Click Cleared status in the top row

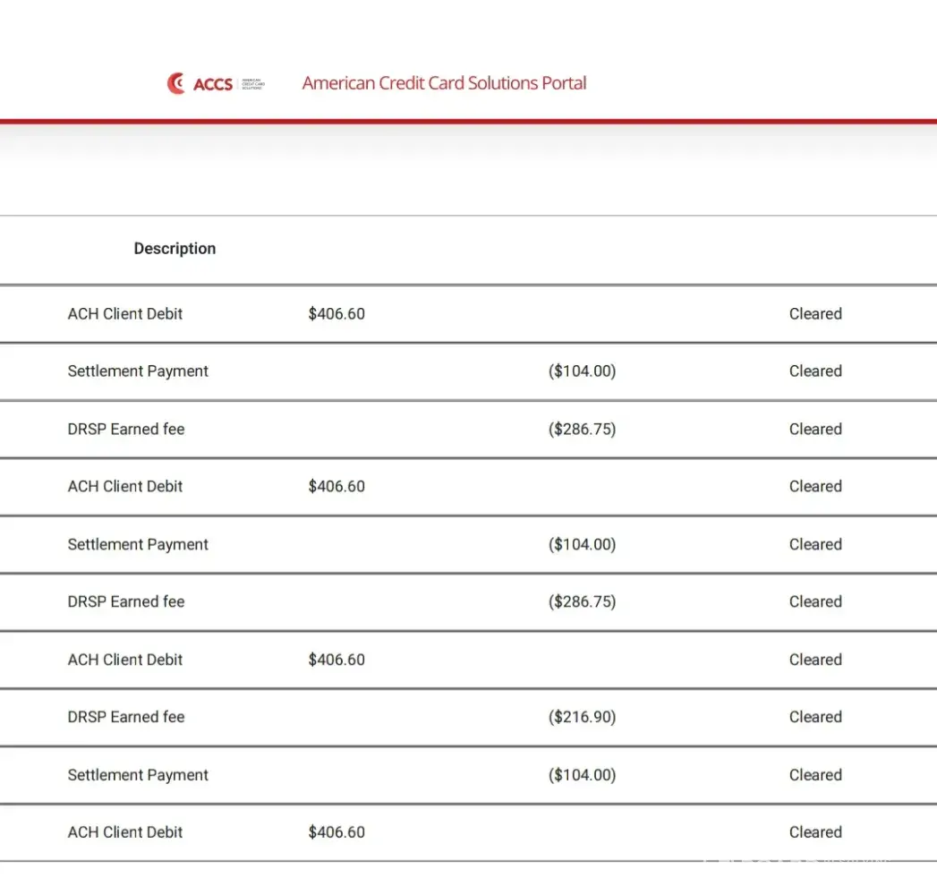click(815, 314)
